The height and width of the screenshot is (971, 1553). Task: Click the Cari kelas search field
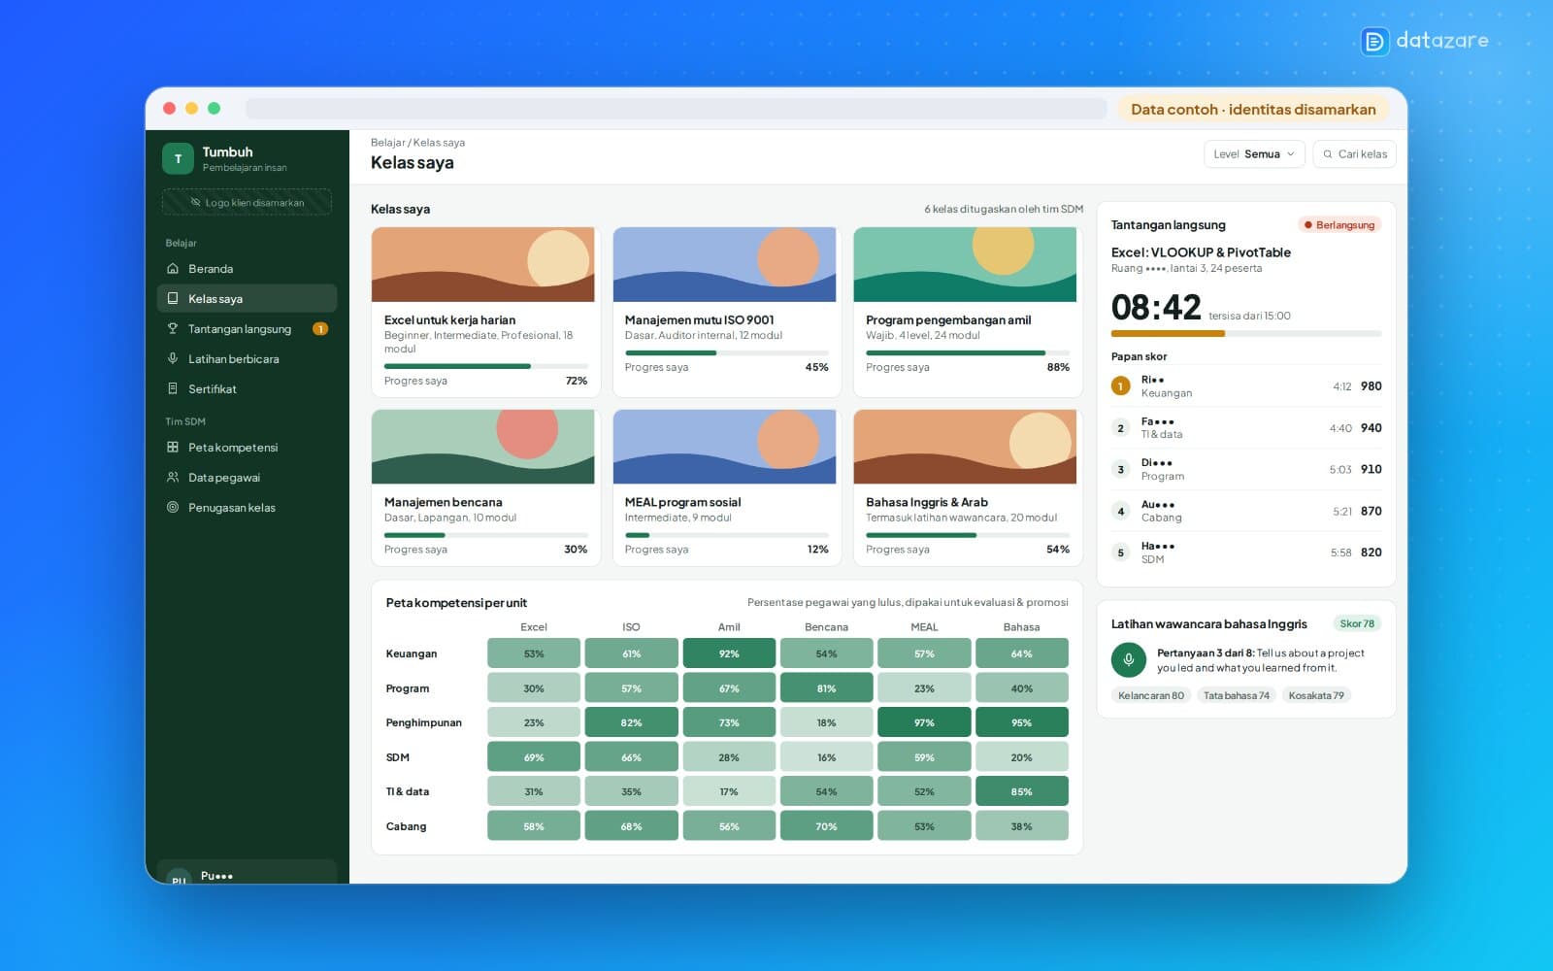coord(1354,154)
